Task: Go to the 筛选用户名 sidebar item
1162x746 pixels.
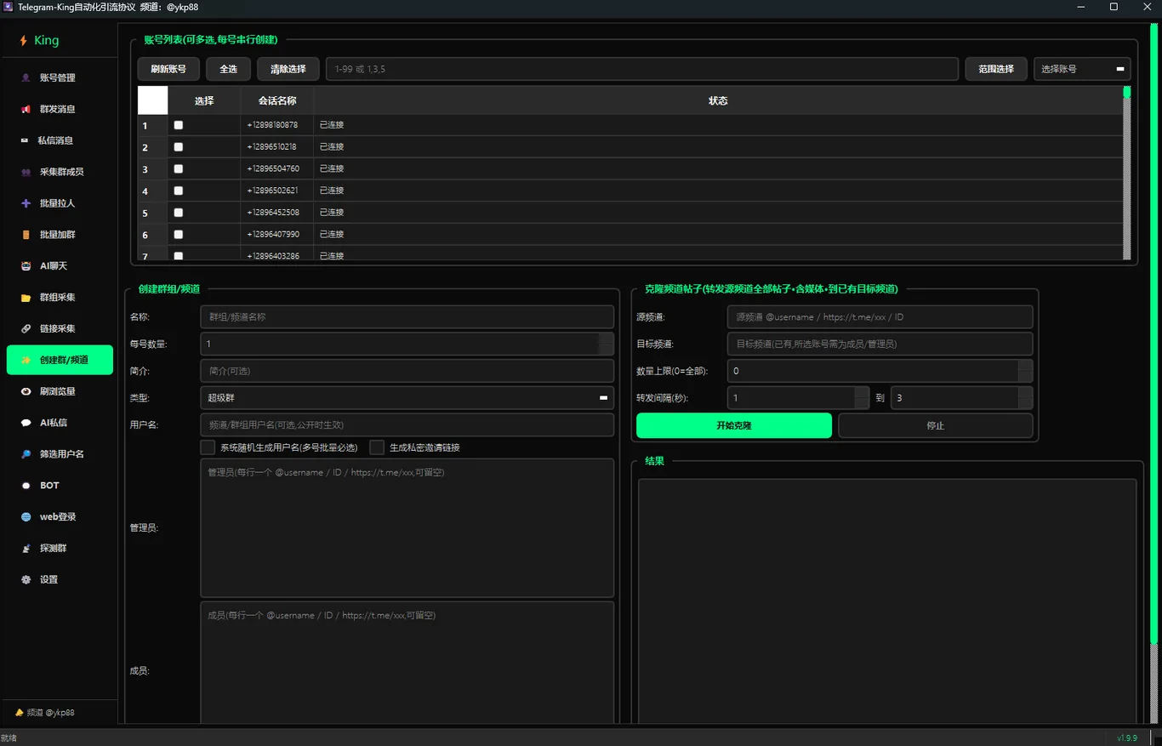Action: 60,454
